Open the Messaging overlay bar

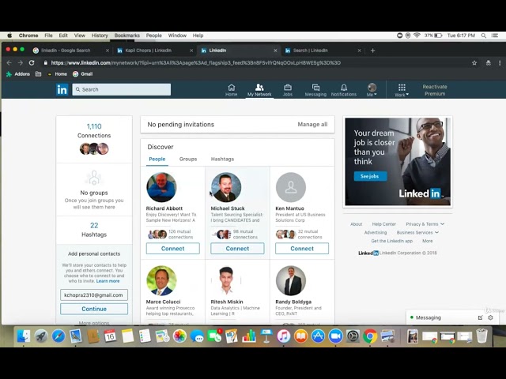pos(454,317)
